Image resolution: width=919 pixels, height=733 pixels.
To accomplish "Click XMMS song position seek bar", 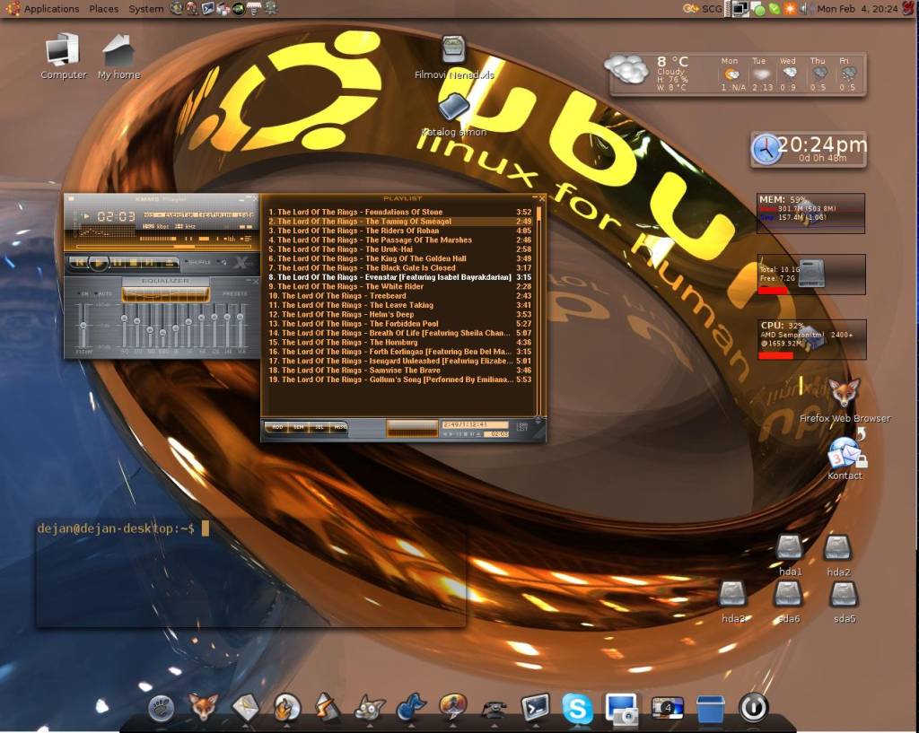I will (163, 247).
